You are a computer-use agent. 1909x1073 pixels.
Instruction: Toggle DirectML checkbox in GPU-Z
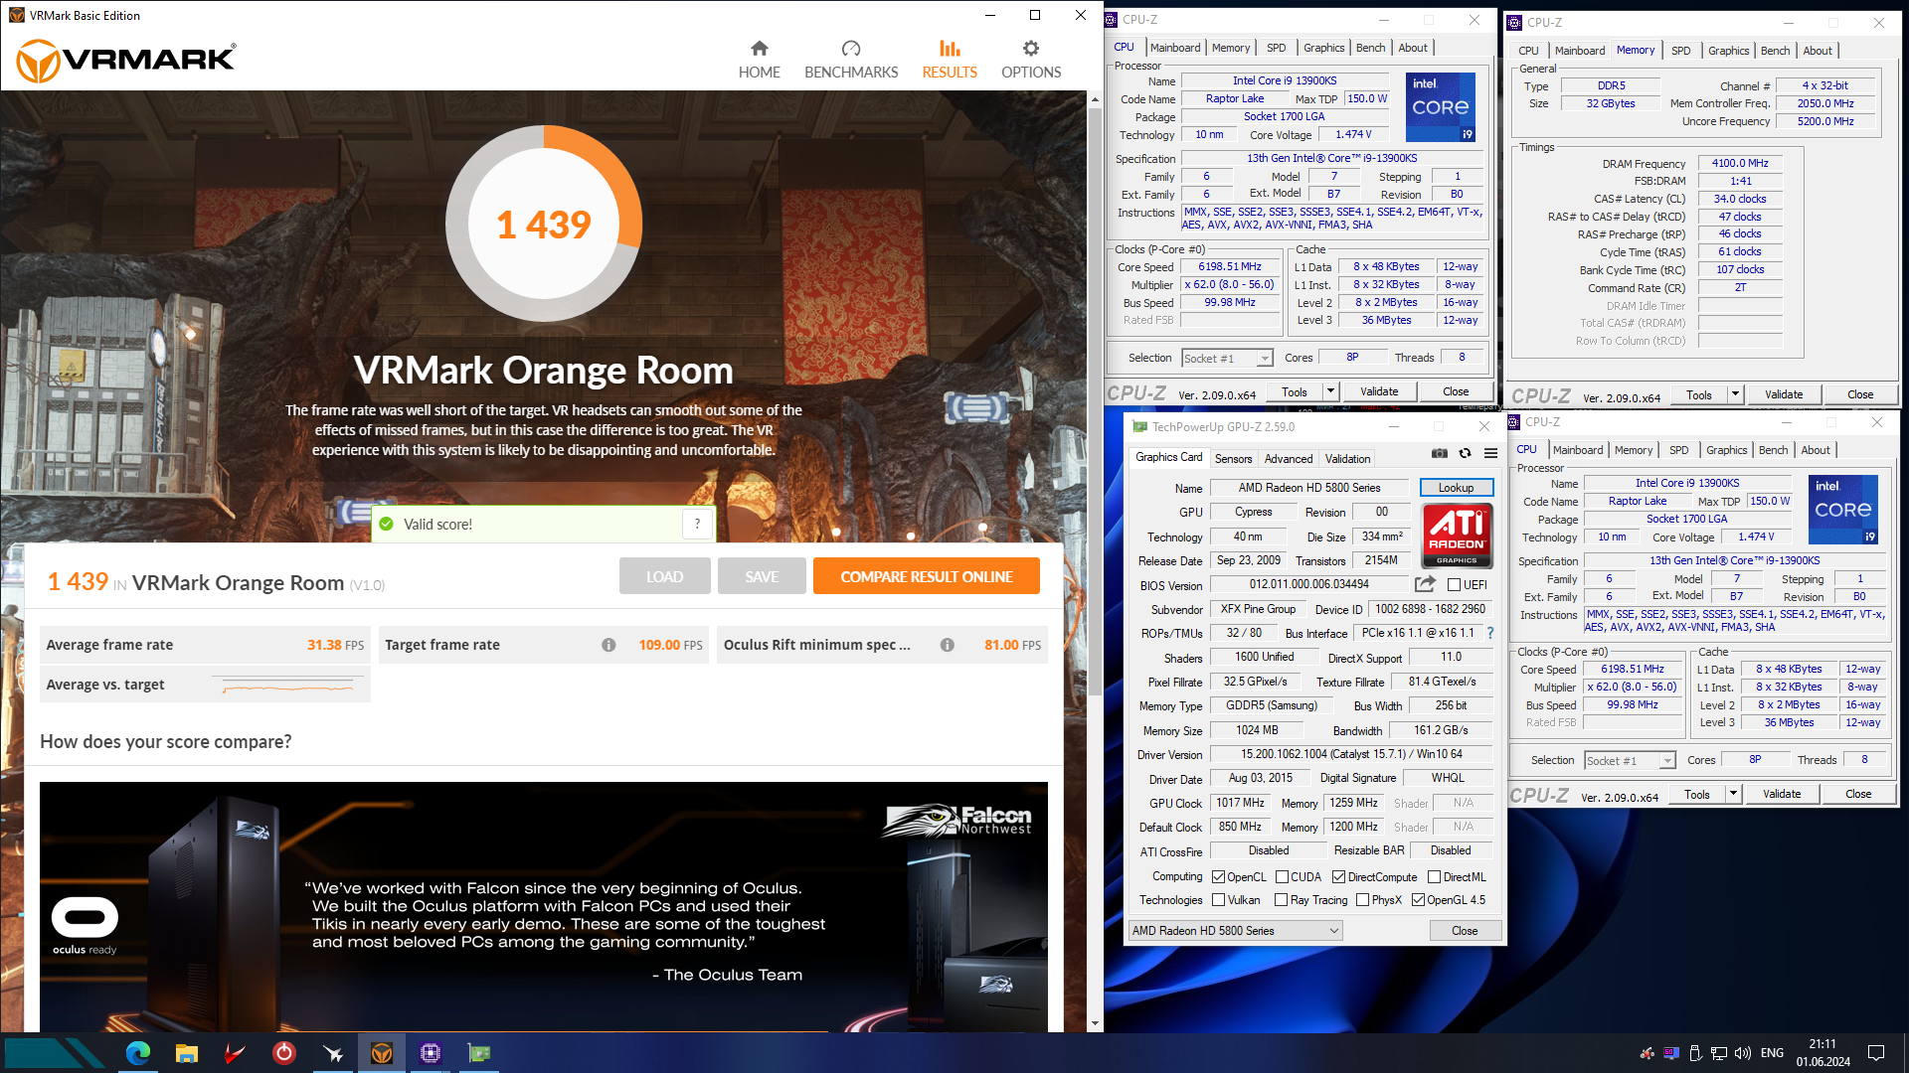click(1435, 877)
